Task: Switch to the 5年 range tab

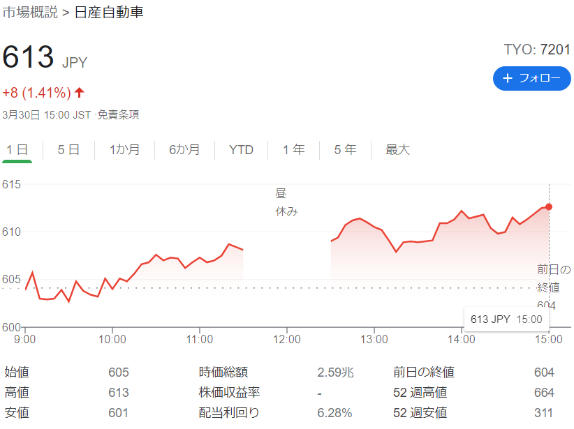Action: click(x=345, y=150)
